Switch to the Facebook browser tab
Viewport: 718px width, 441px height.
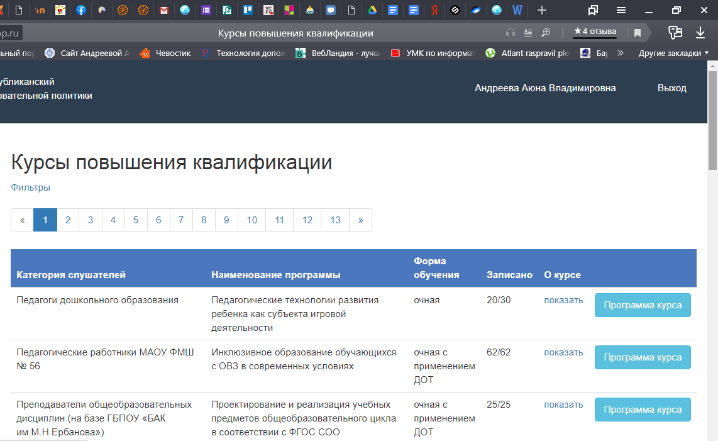(x=81, y=10)
